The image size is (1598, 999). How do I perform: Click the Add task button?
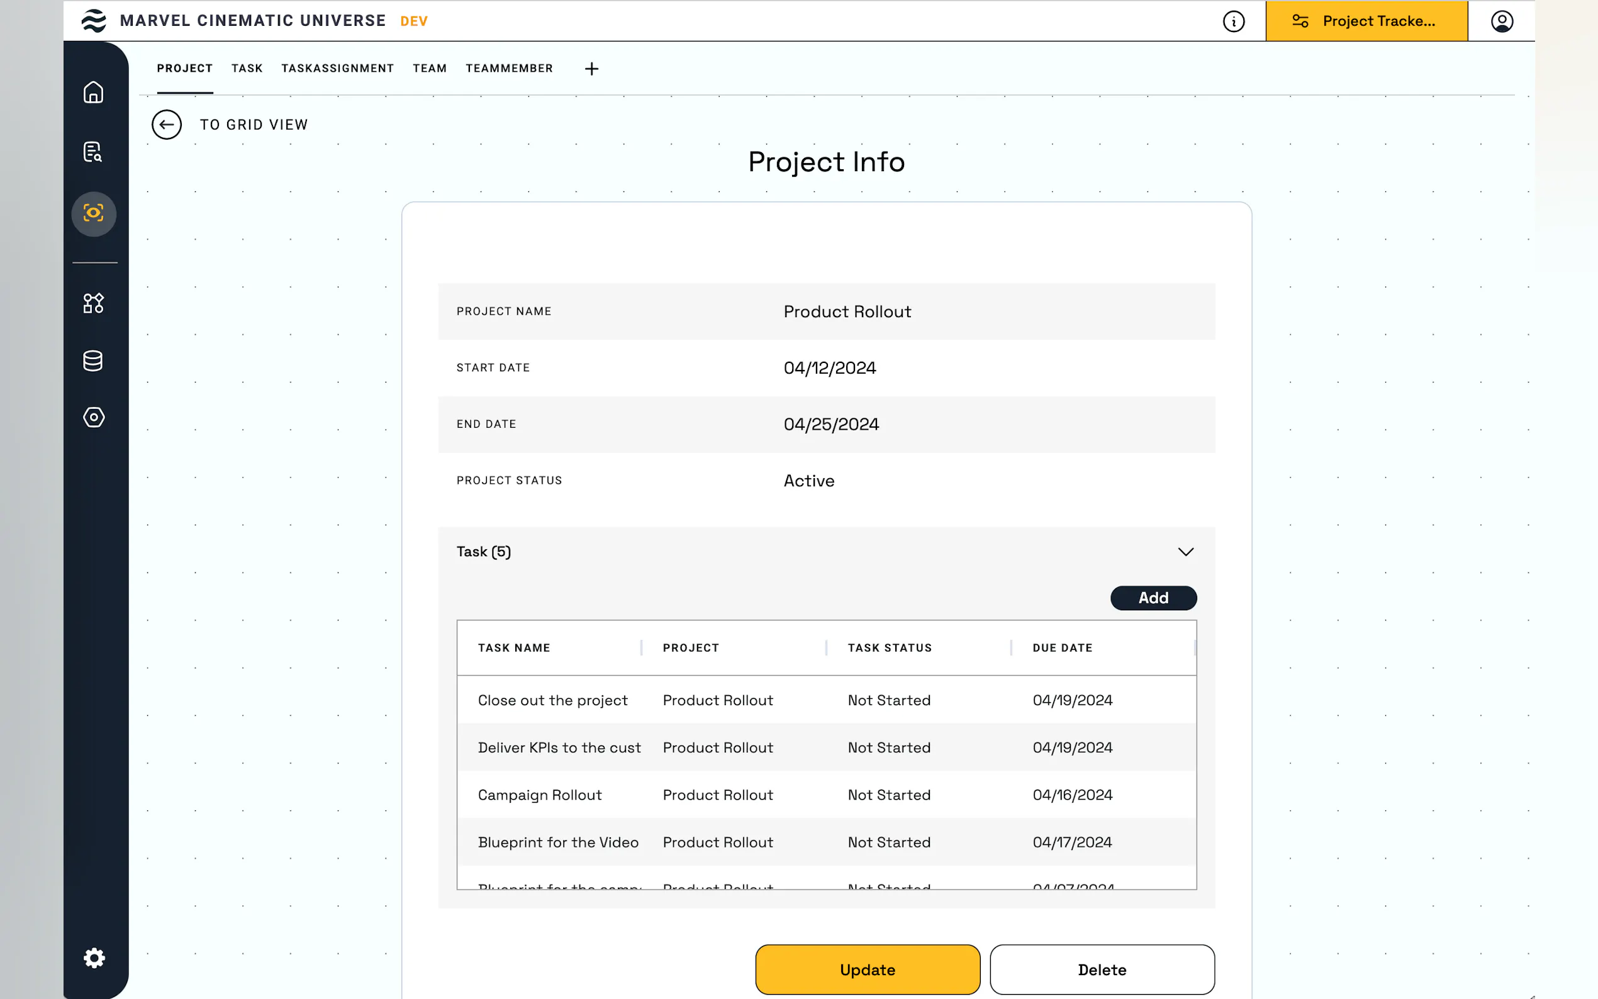[x=1153, y=598]
